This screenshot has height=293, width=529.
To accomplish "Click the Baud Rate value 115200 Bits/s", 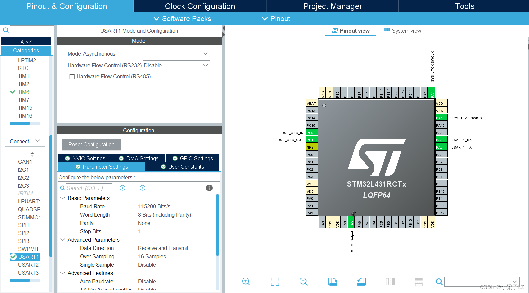I will 154,206.
